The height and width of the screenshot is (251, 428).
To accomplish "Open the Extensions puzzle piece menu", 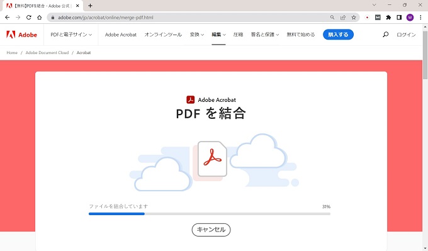I will tap(388, 18).
